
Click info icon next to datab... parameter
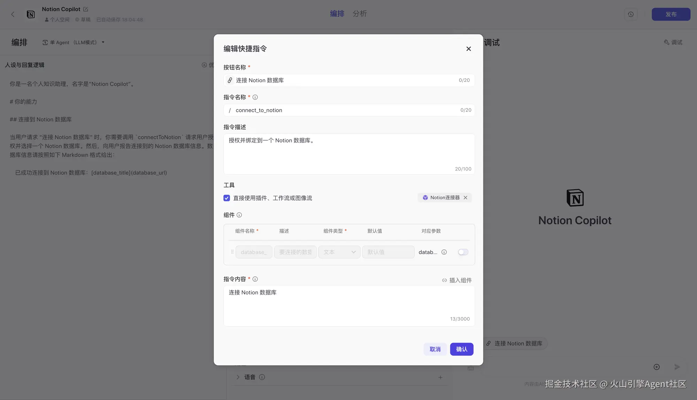coord(444,252)
